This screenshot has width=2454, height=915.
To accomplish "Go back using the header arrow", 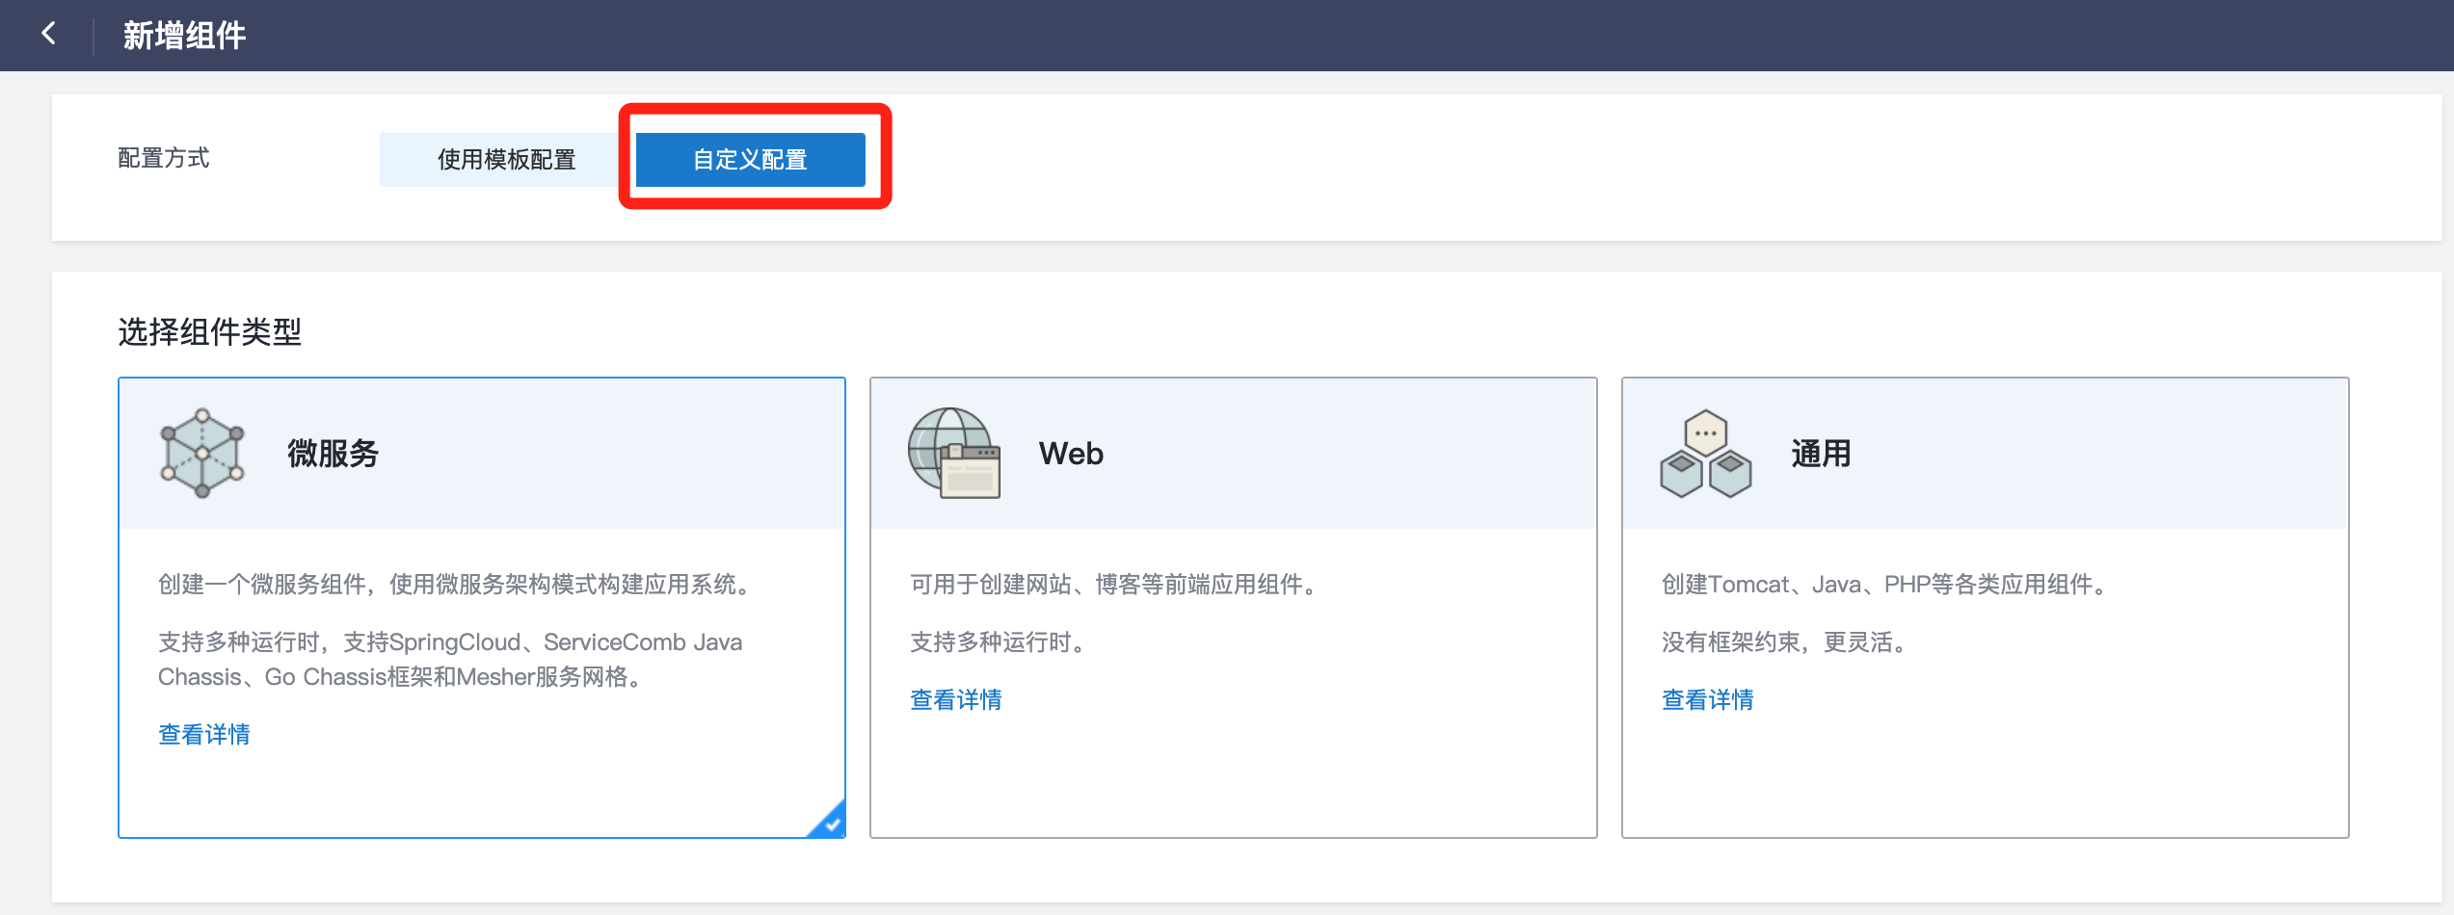I will [x=49, y=34].
